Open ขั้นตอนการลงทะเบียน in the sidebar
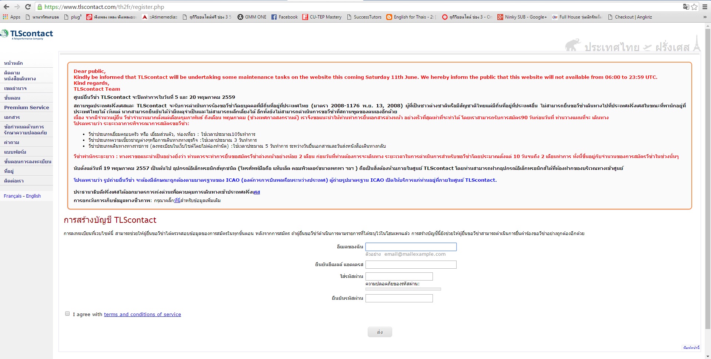 27,161
